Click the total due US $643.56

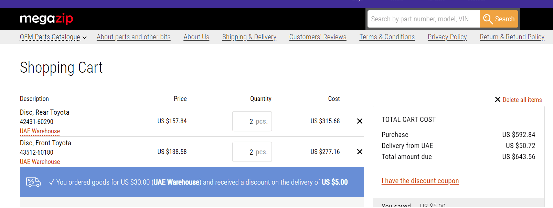pyautogui.click(x=519, y=157)
